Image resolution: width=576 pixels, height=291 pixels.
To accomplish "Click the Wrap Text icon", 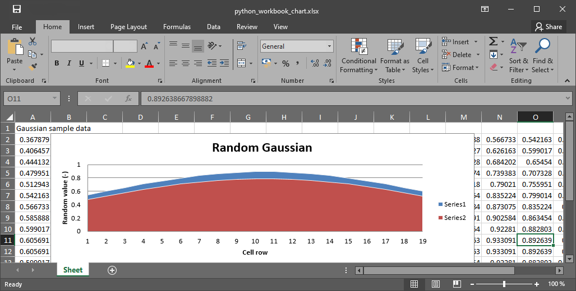I will tap(241, 46).
